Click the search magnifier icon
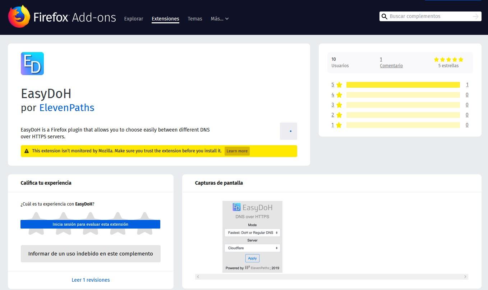 tap(385, 17)
